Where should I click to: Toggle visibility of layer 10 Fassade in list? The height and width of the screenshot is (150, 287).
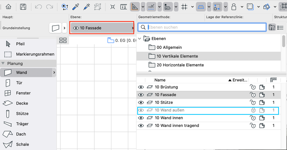tap(141, 95)
